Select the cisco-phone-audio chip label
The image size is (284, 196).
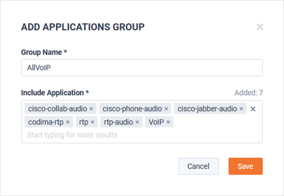click(x=132, y=109)
